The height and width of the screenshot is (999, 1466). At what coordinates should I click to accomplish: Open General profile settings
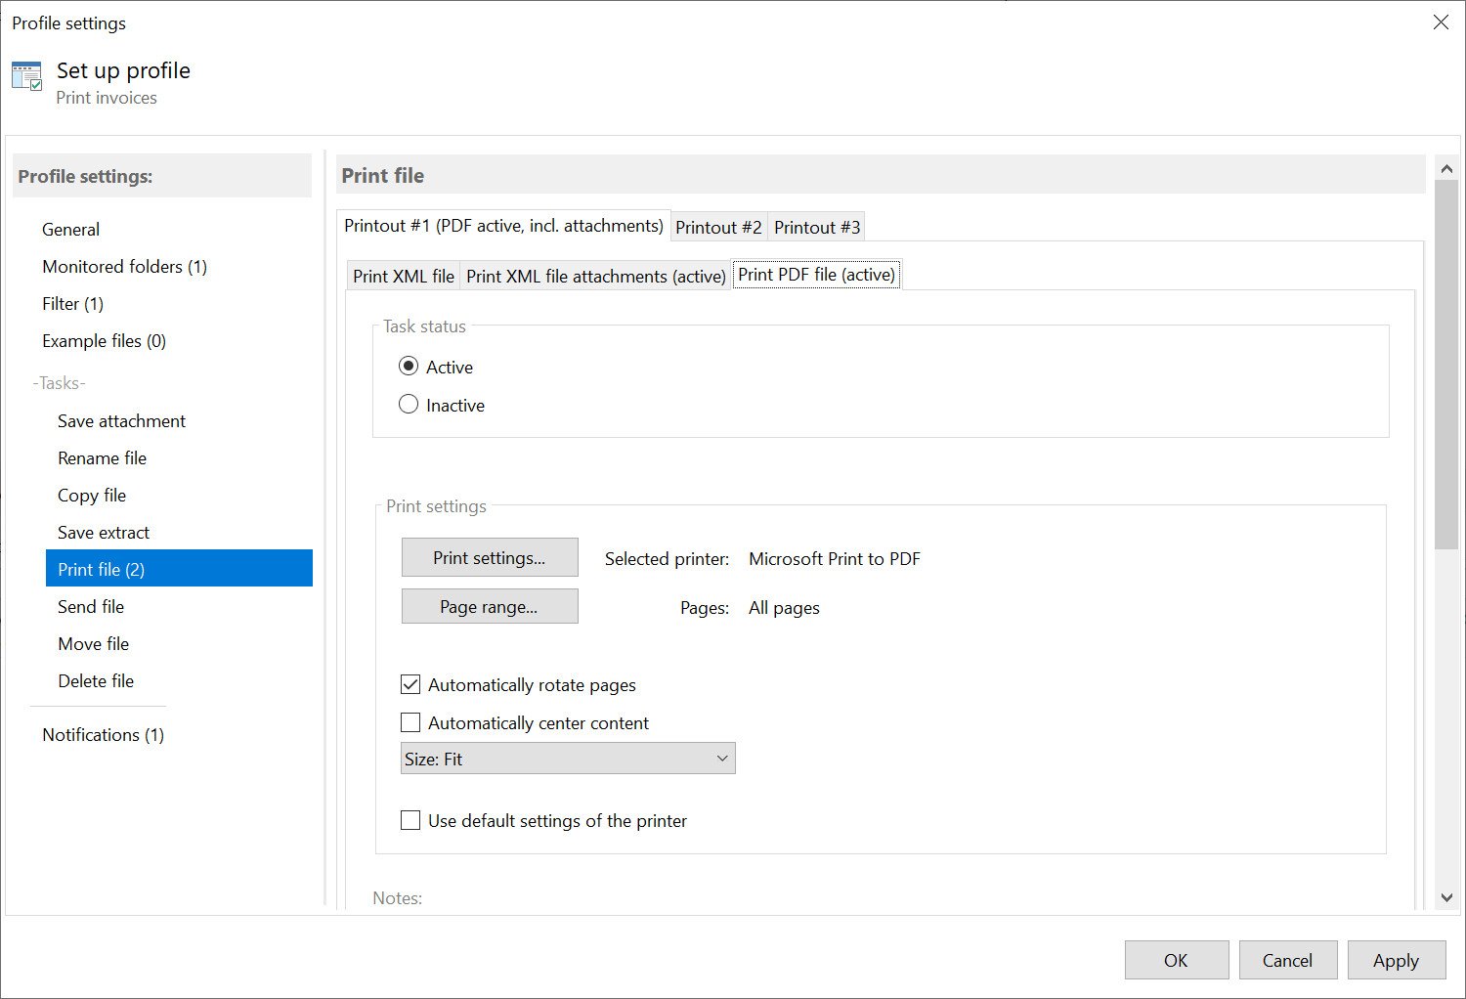click(x=70, y=230)
